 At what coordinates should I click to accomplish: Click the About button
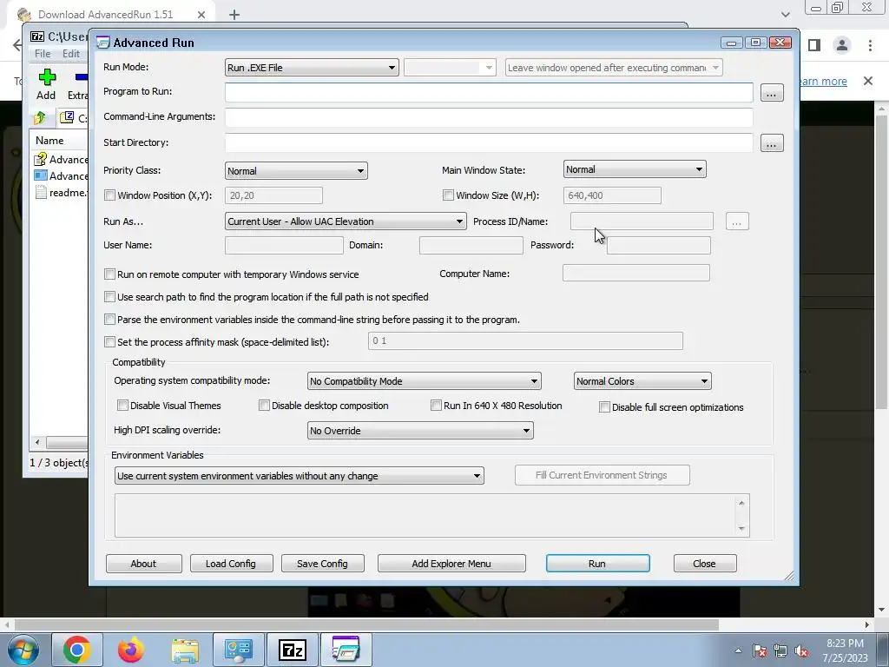click(144, 563)
